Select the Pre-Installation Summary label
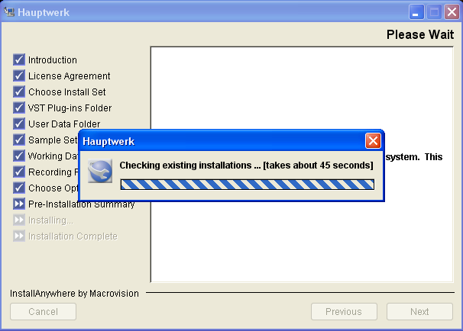 click(82, 204)
